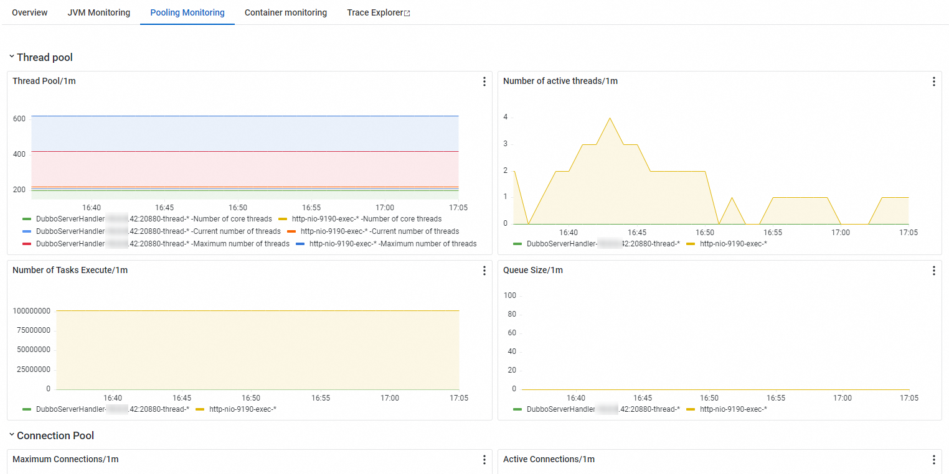Toggle http-nio-9190-exec Current number of threads legend

(373, 231)
